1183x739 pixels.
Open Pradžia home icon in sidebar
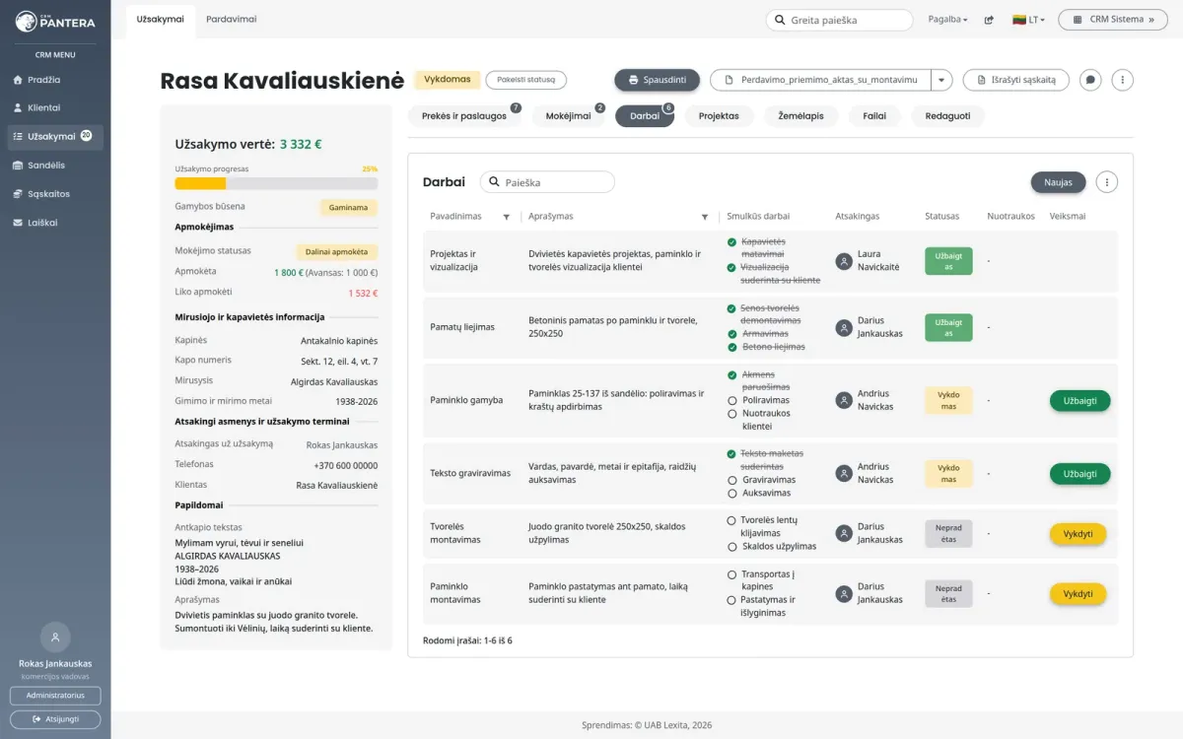coord(17,80)
